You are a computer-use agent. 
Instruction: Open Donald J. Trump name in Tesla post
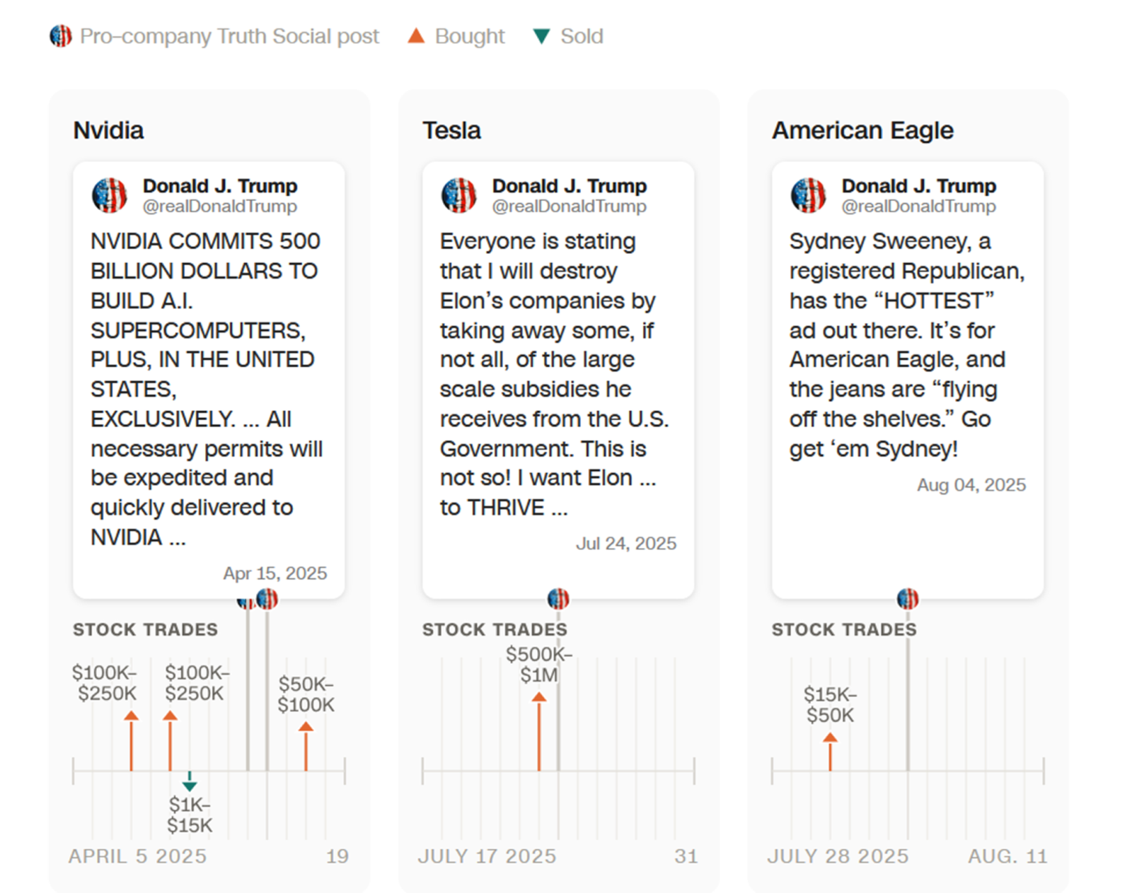pyautogui.click(x=570, y=186)
